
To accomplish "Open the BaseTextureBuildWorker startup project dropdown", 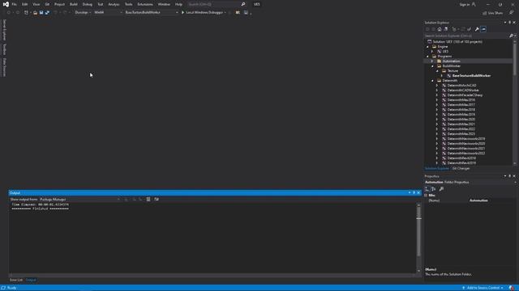I will (152, 13).
